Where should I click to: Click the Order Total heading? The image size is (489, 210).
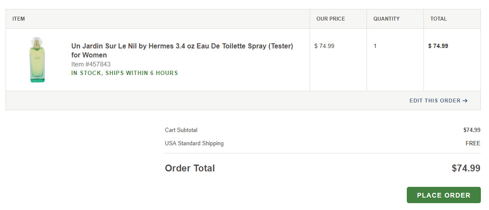tap(190, 168)
